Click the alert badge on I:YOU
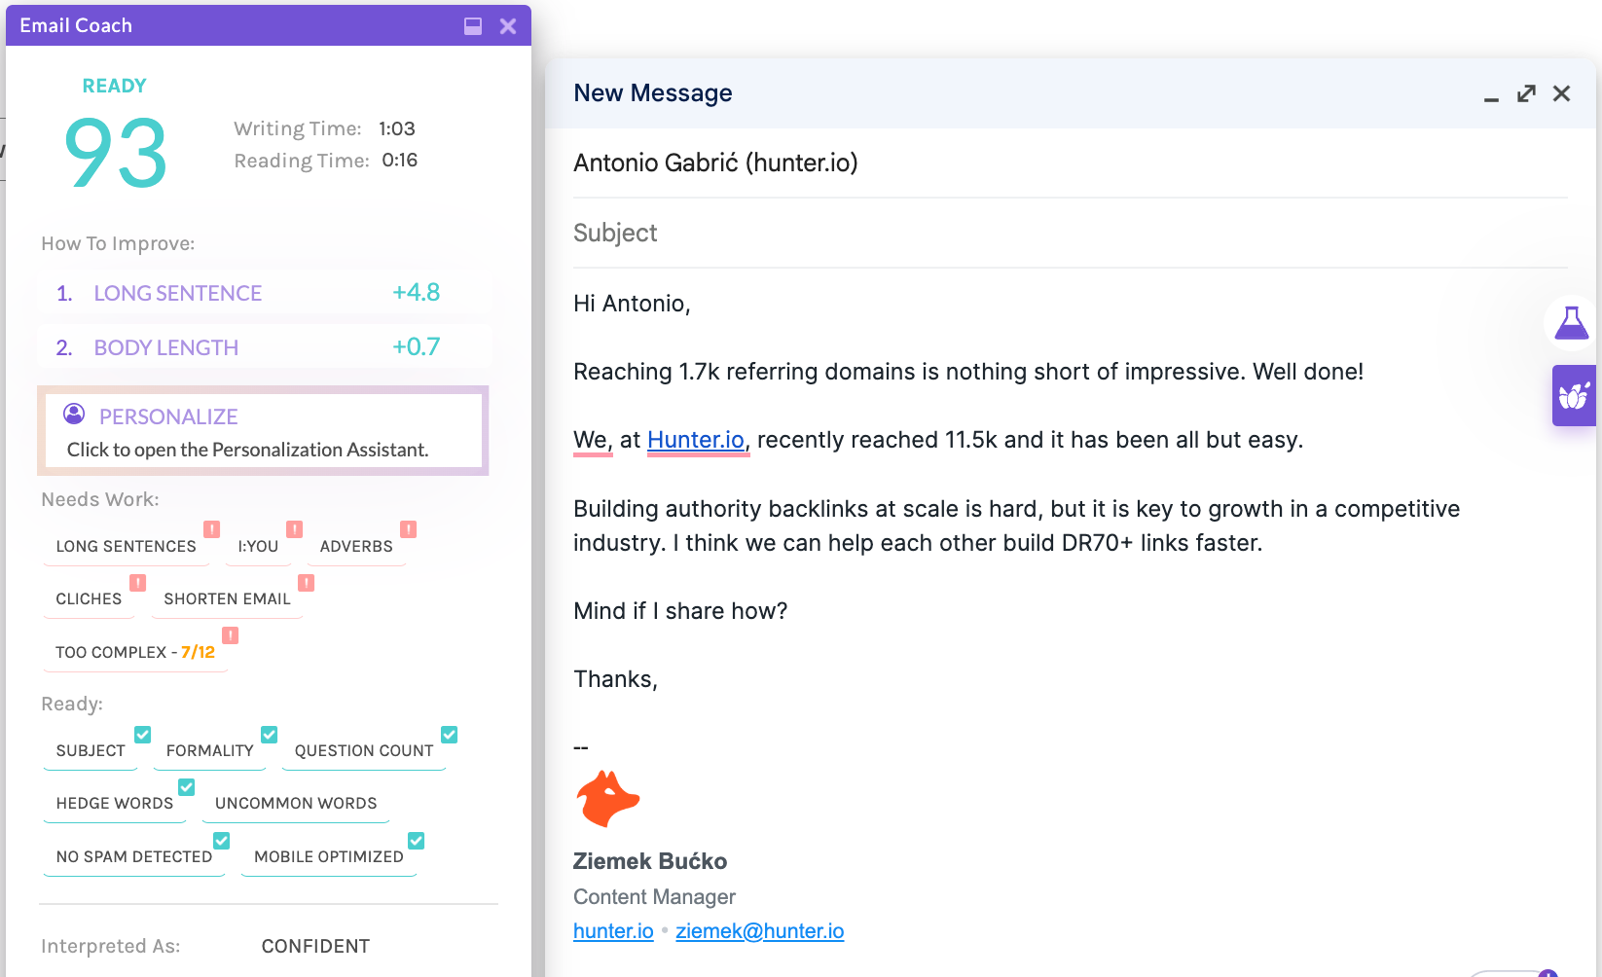 click(294, 529)
